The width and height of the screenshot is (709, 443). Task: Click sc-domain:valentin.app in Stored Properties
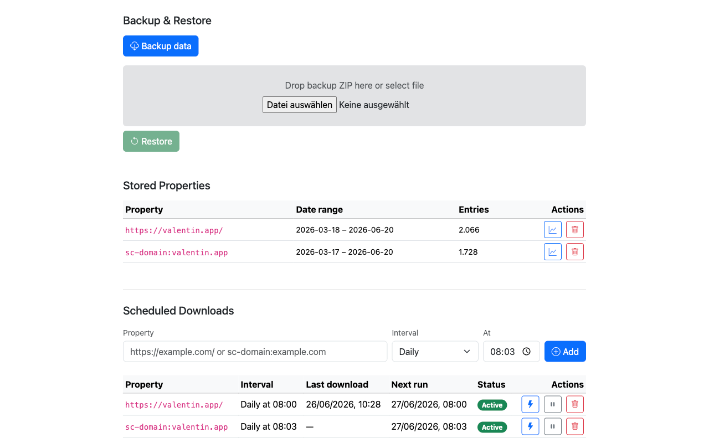coord(177,253)
